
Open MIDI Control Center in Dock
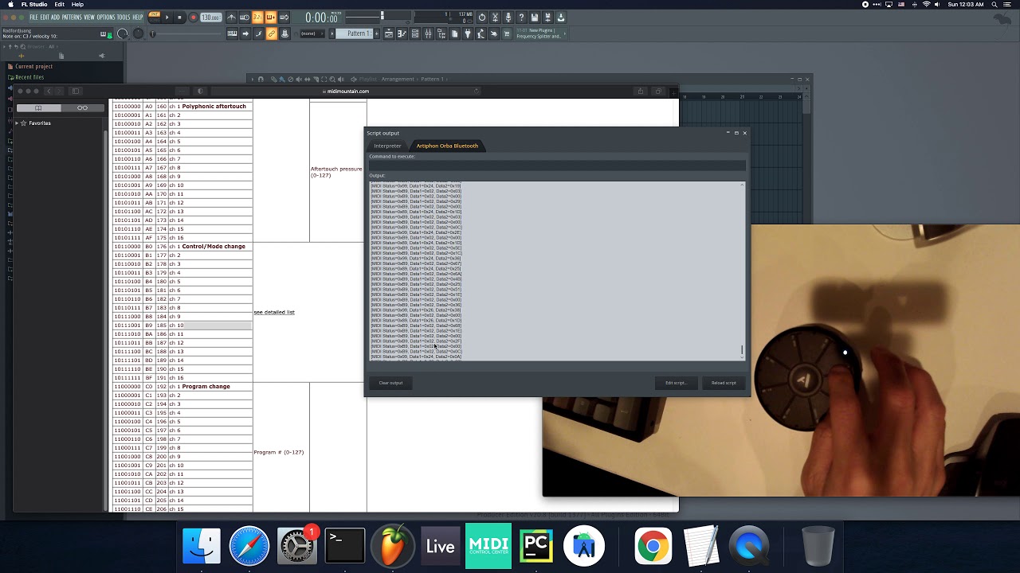(x=488, y=546)
